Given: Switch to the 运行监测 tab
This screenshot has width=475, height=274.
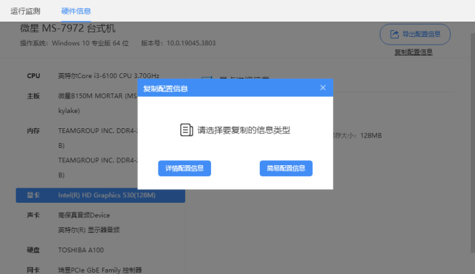Looking at the screenshot, I should point(25,11).
